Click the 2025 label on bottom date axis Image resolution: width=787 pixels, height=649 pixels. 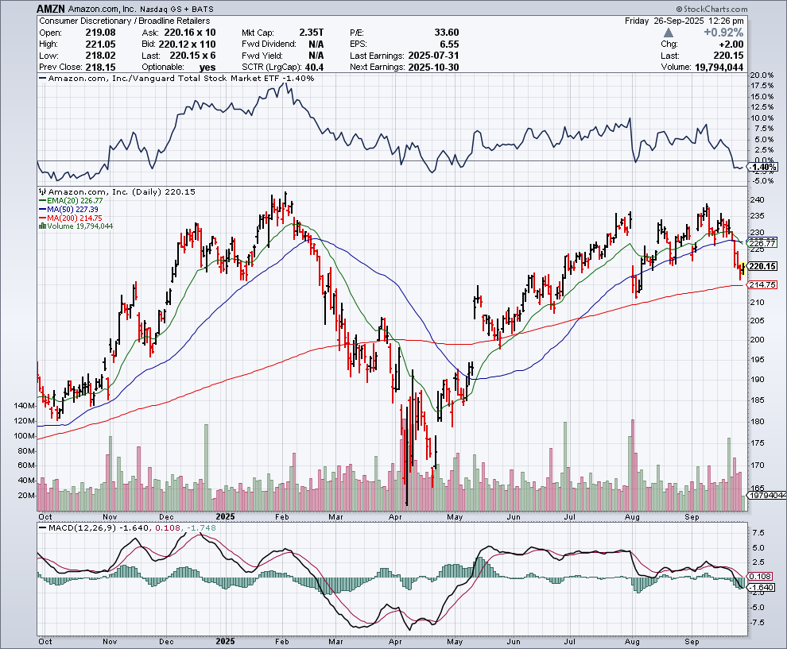coord(227,639)
